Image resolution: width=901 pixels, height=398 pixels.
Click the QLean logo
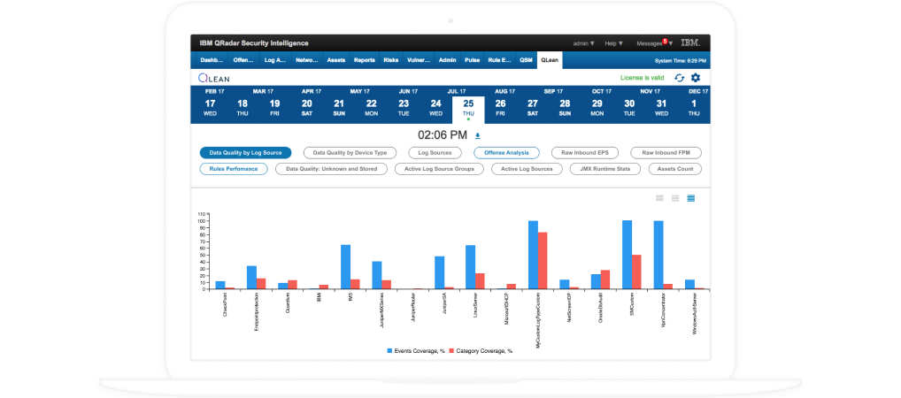tap(214, 78)
